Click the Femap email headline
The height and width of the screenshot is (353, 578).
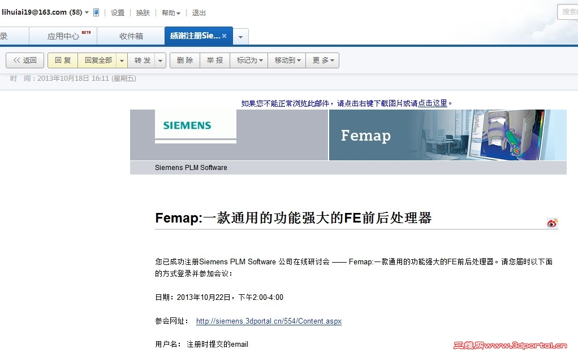294,218
